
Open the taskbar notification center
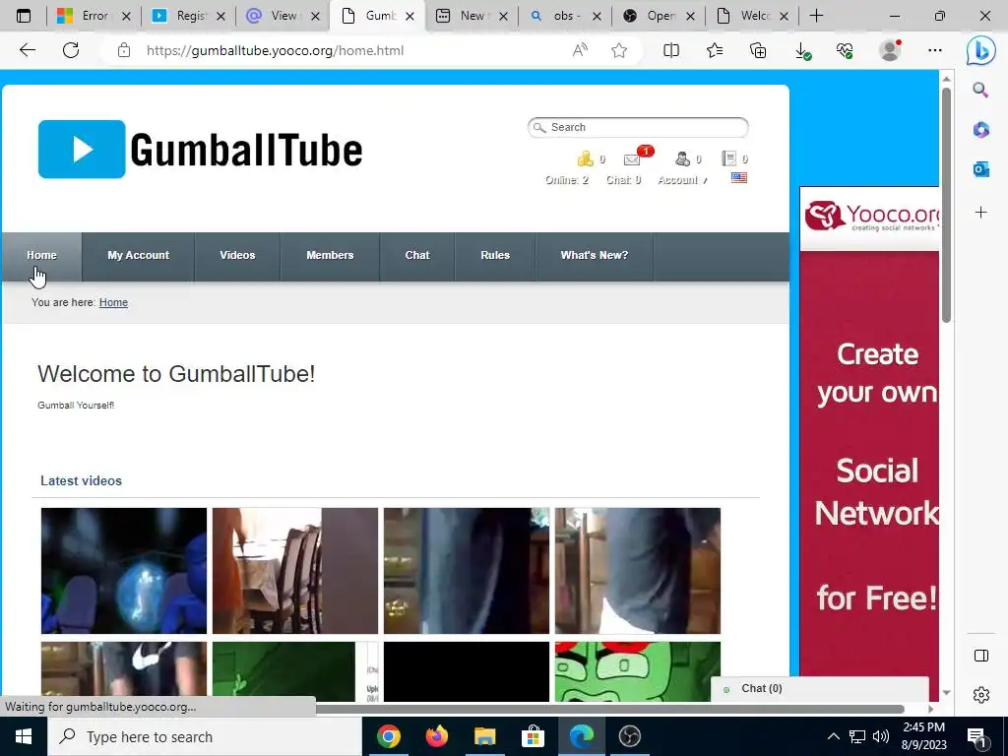(976, 736)
